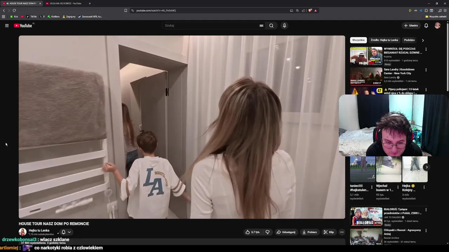
Task: Click the YouTube logo
Action: (23, 26)
